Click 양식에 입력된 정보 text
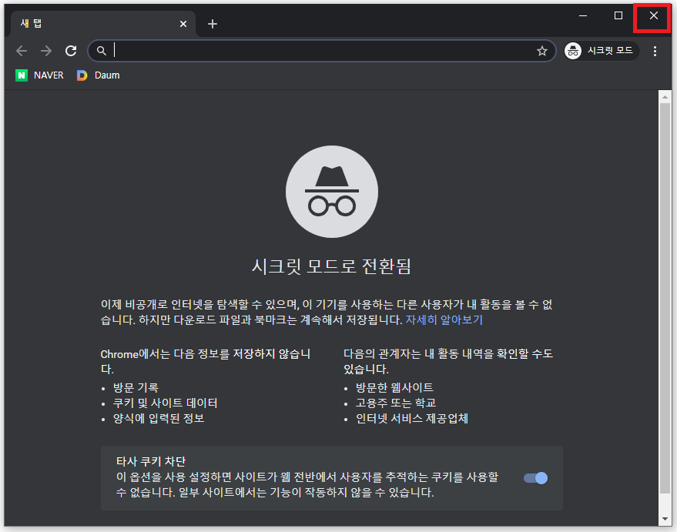Screen dimensions: 677x532 pyautogui.click(x=159, y=418)
